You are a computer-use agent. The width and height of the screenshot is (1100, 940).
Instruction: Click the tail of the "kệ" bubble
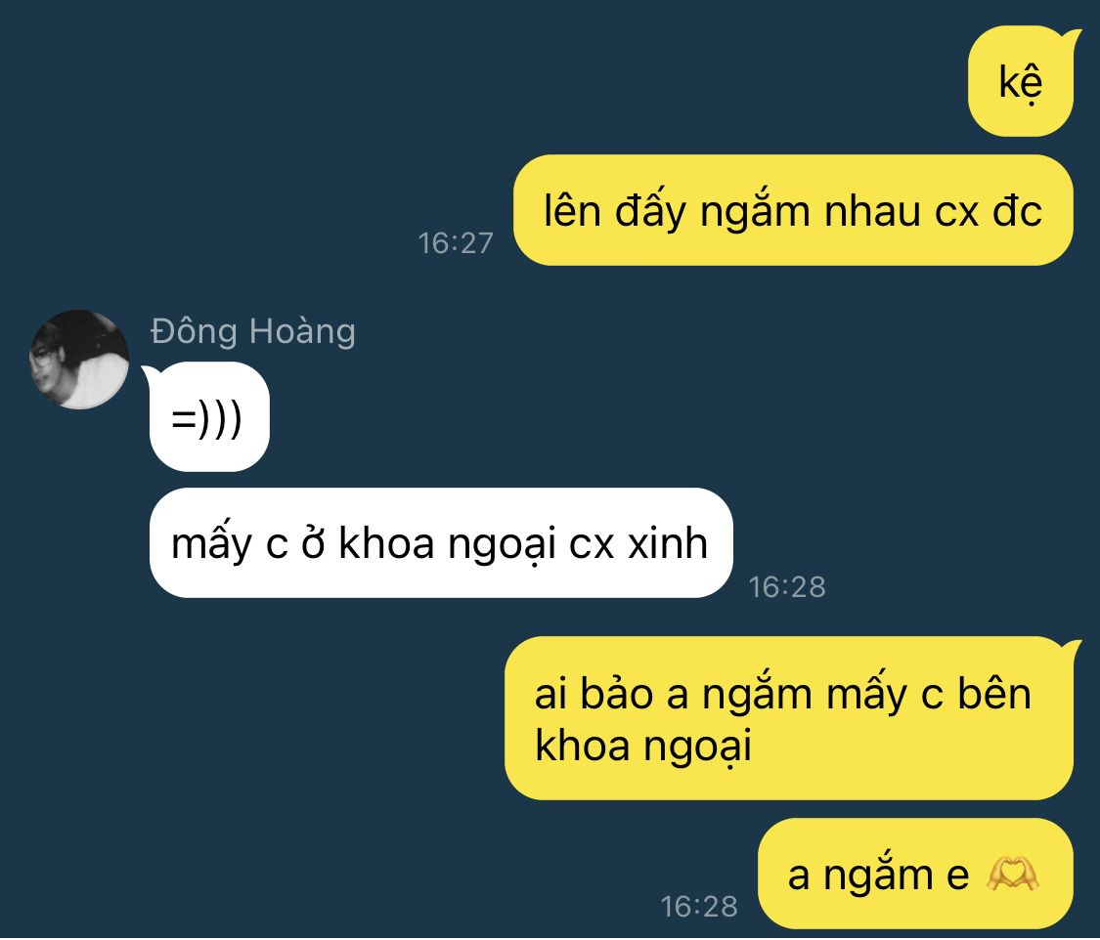pos(1070,36)
